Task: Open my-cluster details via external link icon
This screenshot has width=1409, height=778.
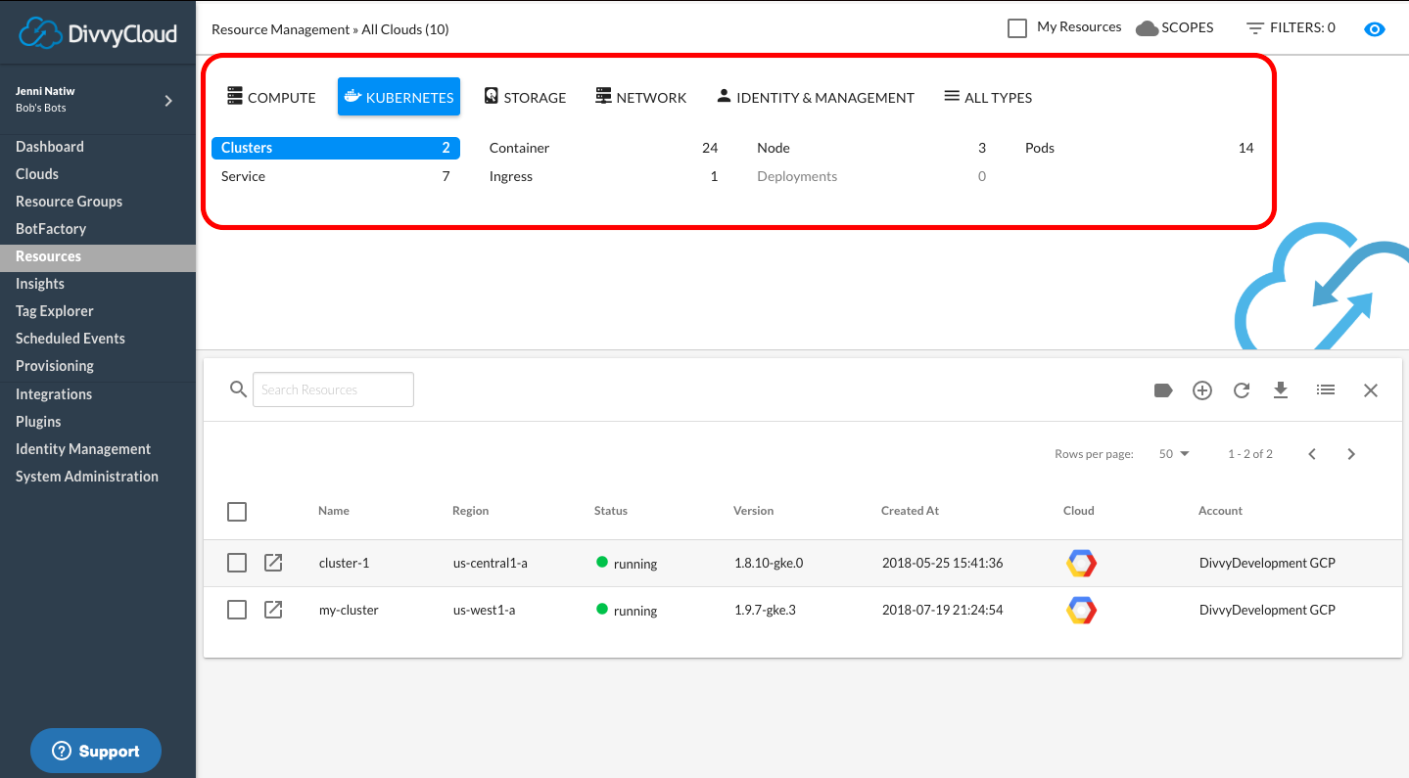Action: tap(274, 610)
